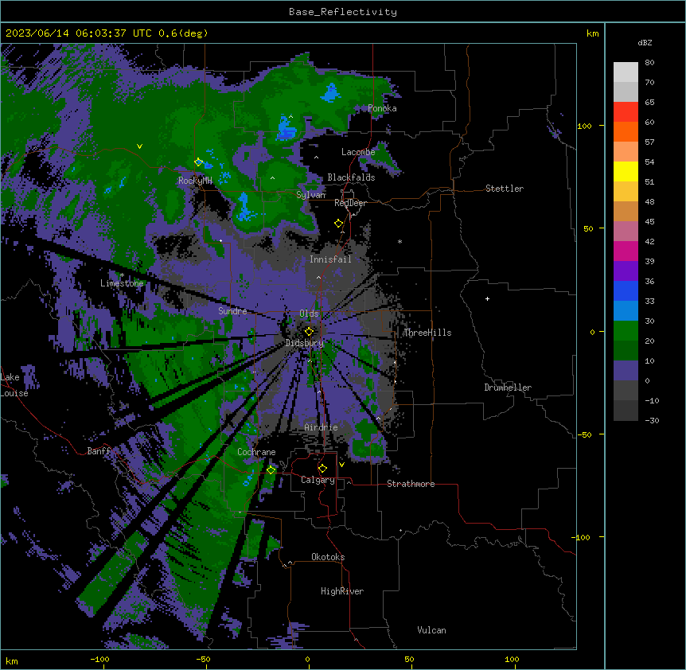Select the km unit label at bottom left
The width and height of the screenshot is (686, 670).
12,661
